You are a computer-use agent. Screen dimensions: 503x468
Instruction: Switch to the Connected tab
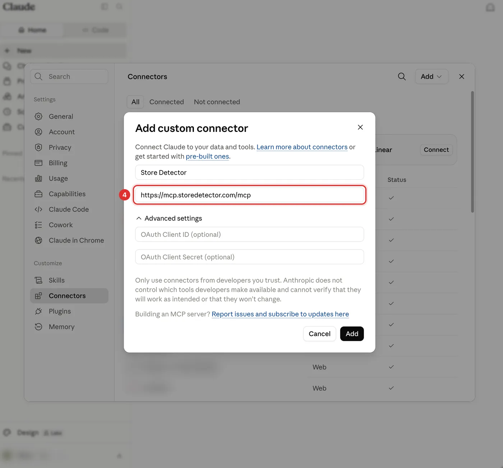click(167, 102)
